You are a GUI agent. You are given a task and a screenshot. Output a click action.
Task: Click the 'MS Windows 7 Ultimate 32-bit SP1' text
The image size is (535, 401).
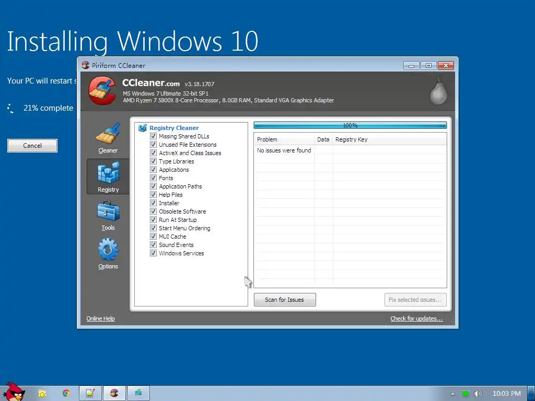point(166,93)
